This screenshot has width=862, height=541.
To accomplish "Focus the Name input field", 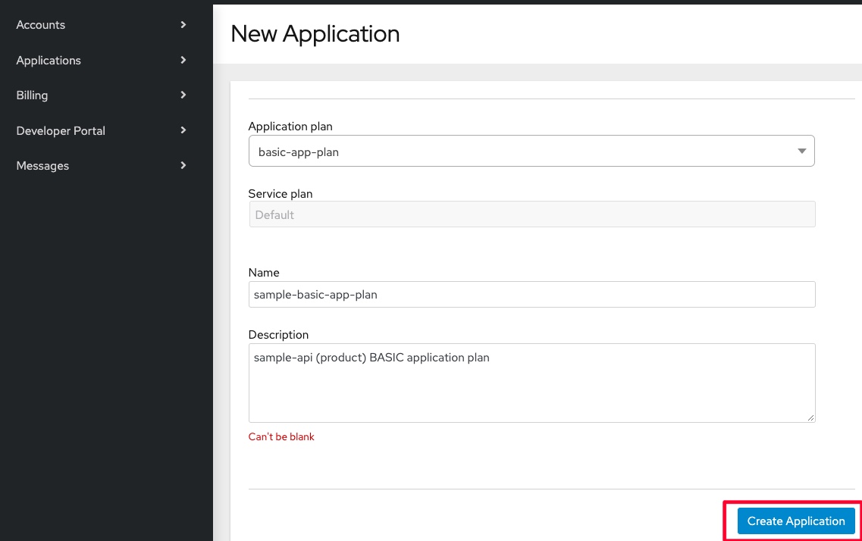I will [531, 295].
